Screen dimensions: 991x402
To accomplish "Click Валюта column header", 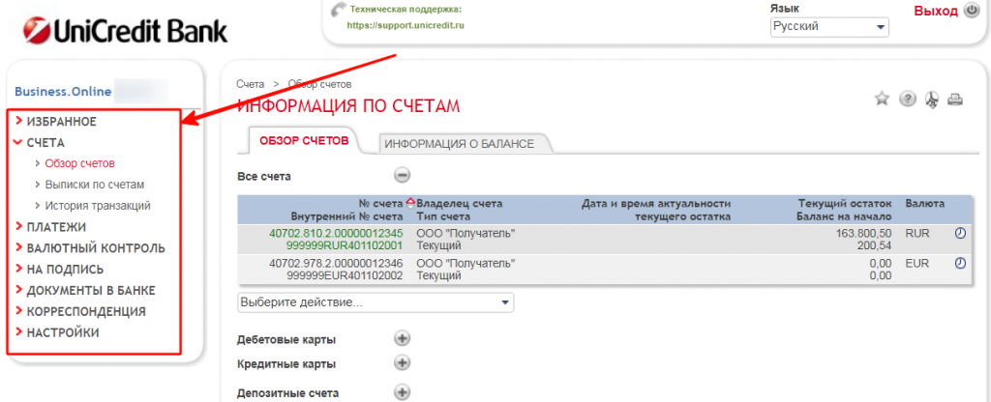I will click(924, 204).
